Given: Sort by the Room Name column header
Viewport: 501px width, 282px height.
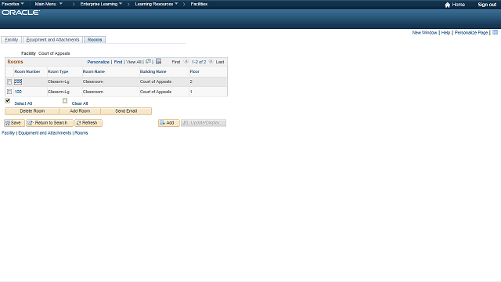Looking at the screenshot, I should coord(94,71).
